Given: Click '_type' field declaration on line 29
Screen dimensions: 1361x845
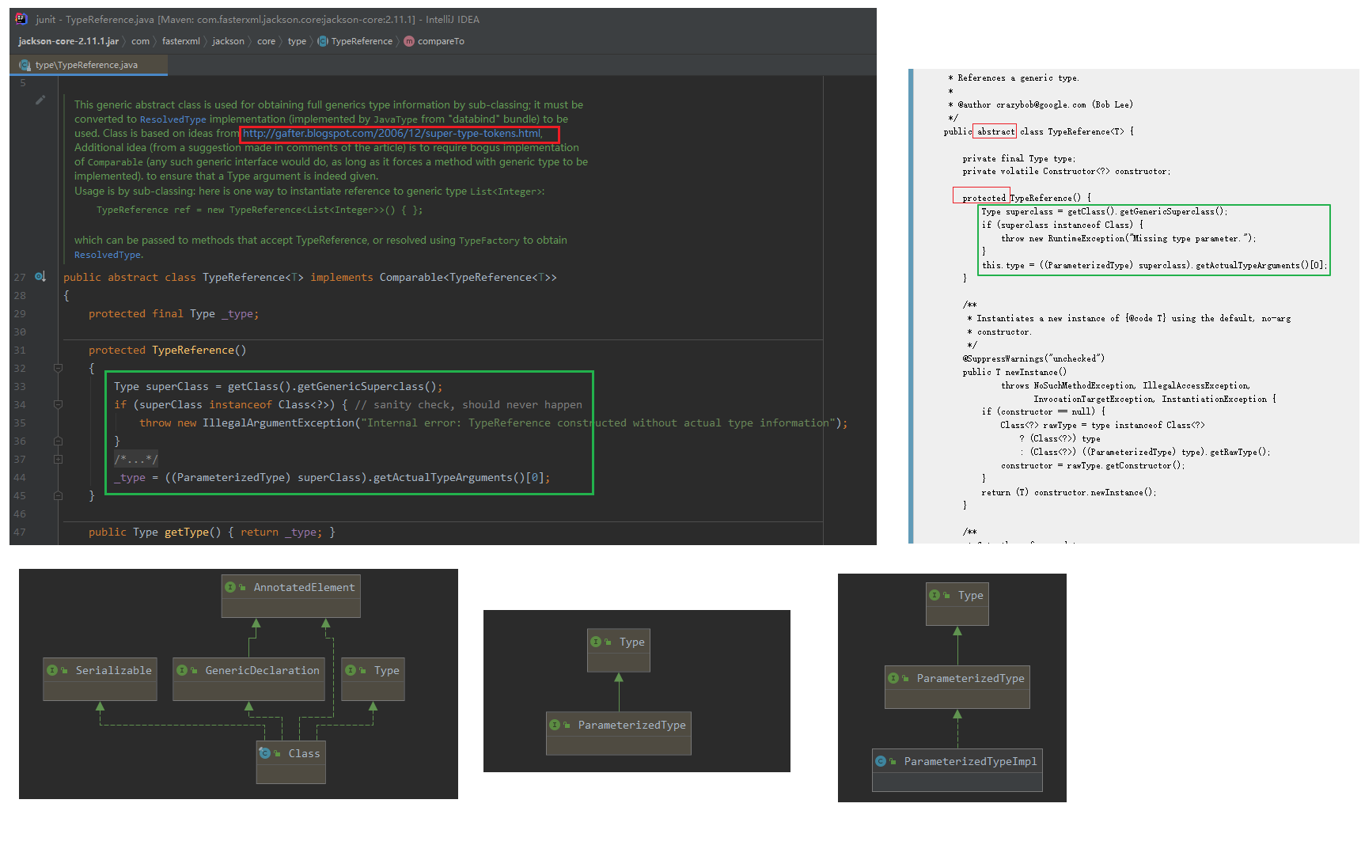Looking at the screenshot, I should [x=237, y=313].
